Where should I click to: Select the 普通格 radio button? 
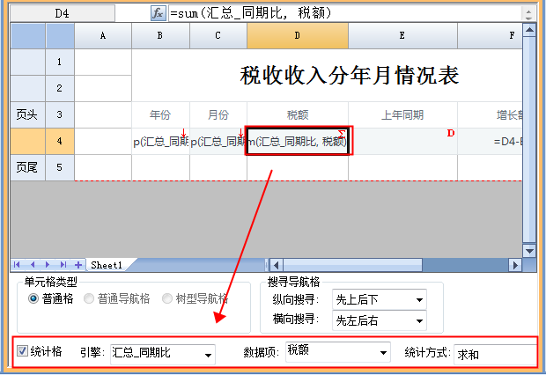(33, 298)
